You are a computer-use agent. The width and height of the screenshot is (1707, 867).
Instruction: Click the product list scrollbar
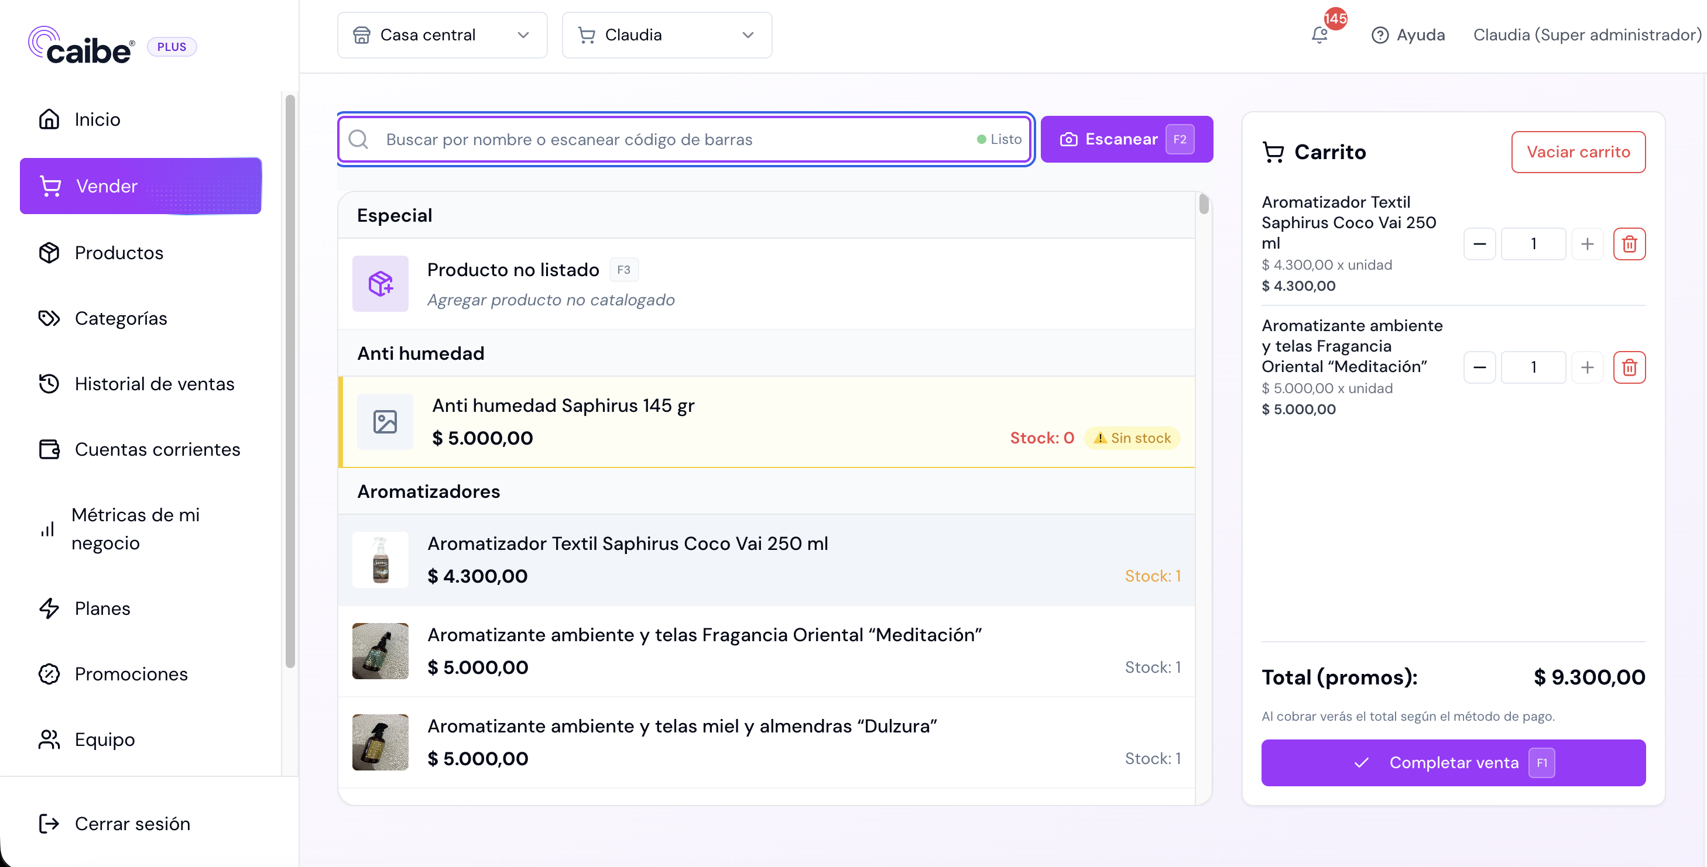tap(1204, 204)
